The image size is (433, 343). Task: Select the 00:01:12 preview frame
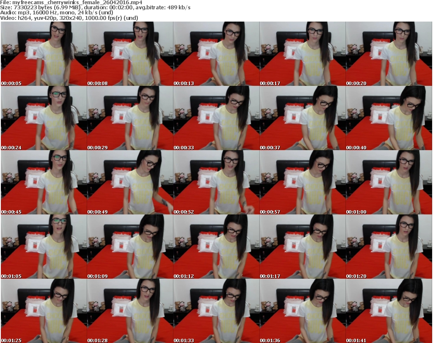[216, 247]
